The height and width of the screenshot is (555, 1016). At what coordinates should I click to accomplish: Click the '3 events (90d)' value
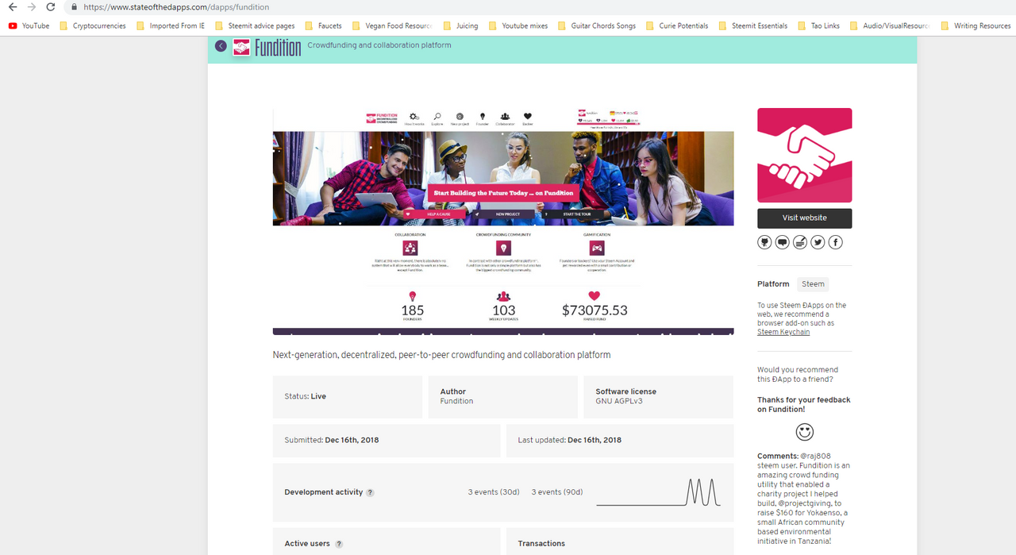557,492
